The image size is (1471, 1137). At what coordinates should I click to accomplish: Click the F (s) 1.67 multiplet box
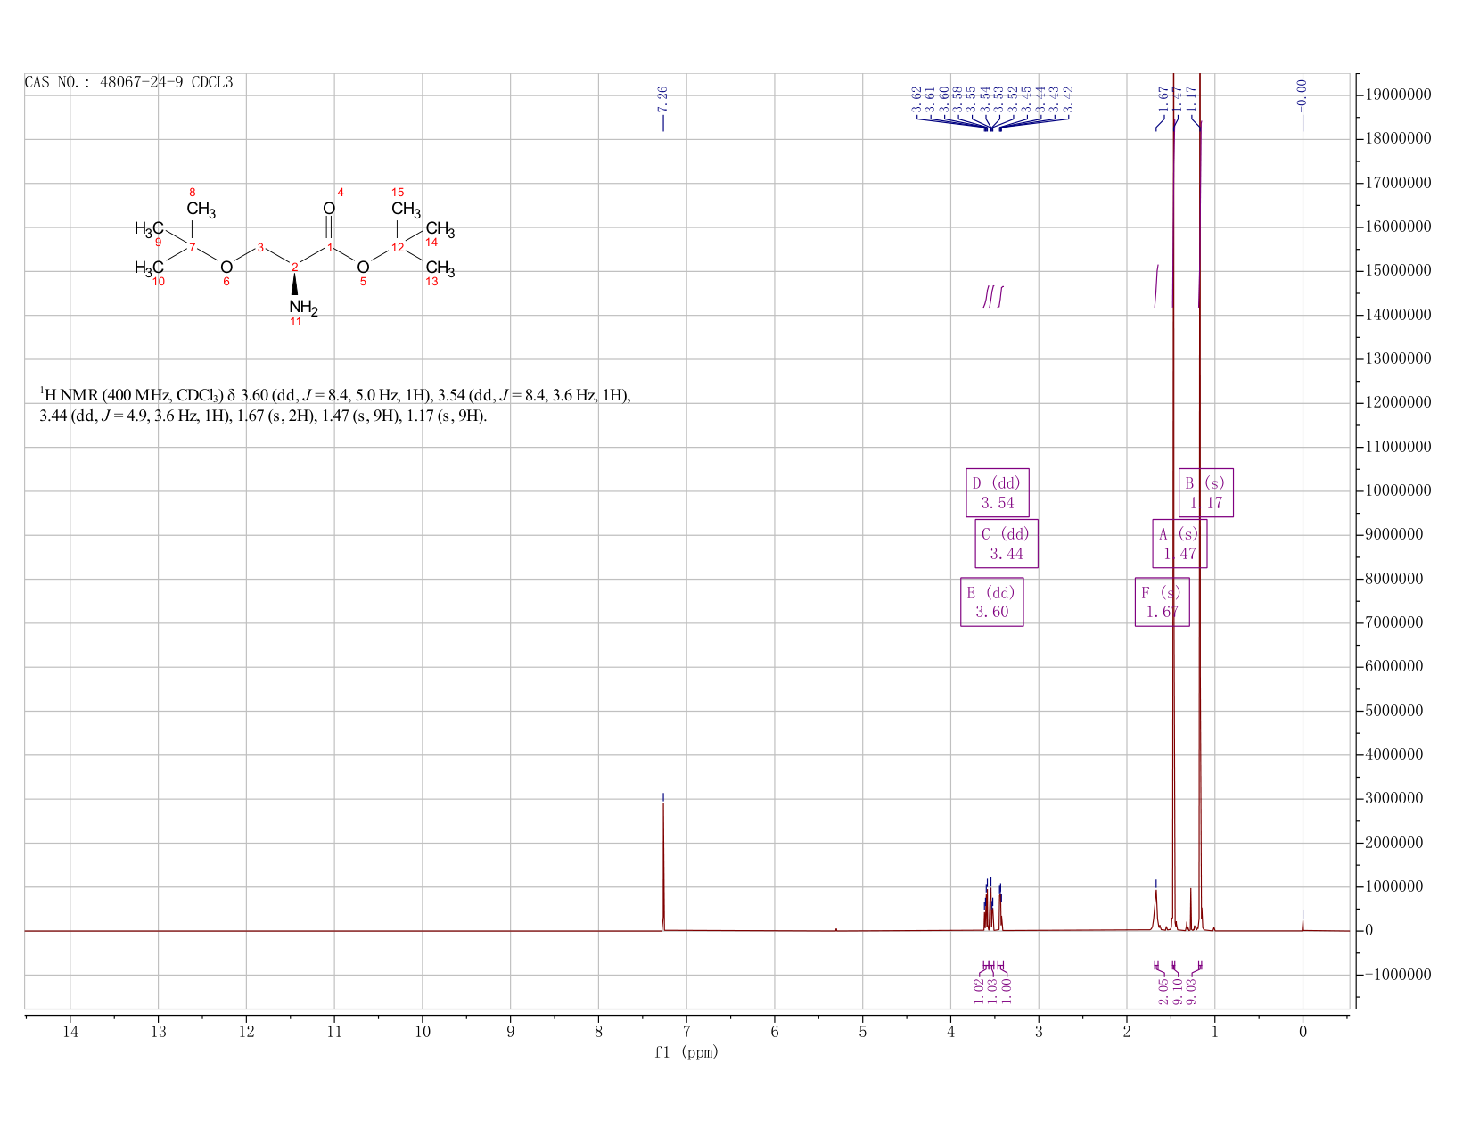pos(1162,602)
